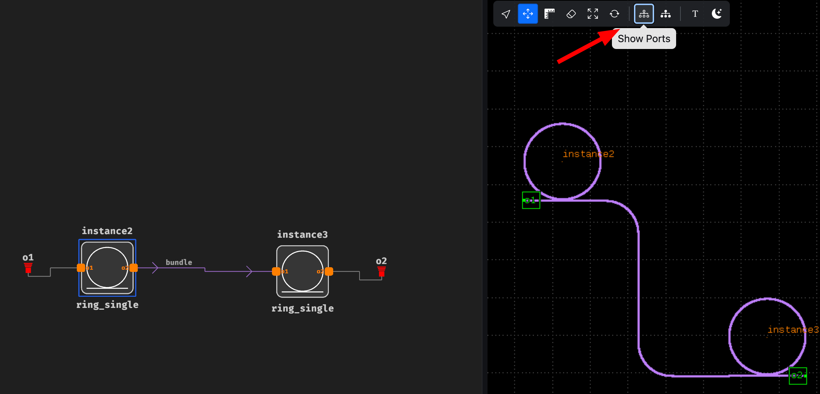The image size is (820, 394).
Task: Activate the move/pan tool
Action: coord(528,14)
